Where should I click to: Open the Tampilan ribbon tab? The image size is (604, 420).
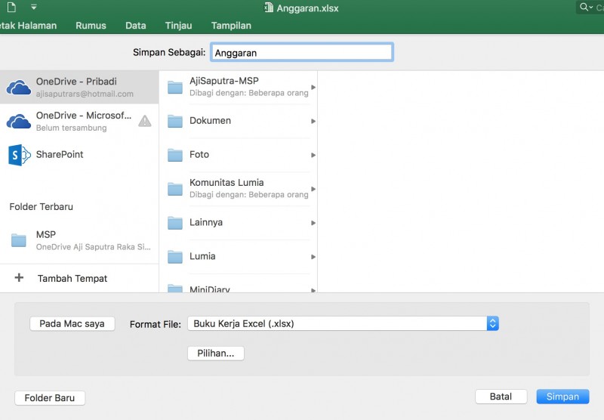pyautogui.click(x=231, y=26)
